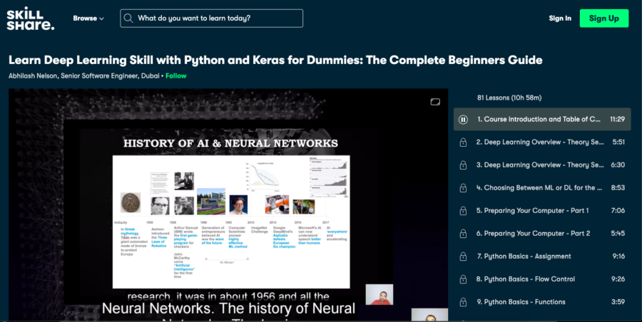The image size is (642, 322).
Task: Click the lock icon for lesson 4
Action: click(x=463, y=188)
